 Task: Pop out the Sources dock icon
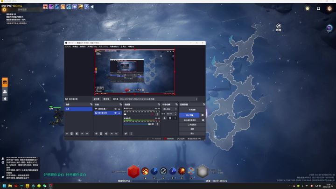click(x=121, y=105)
